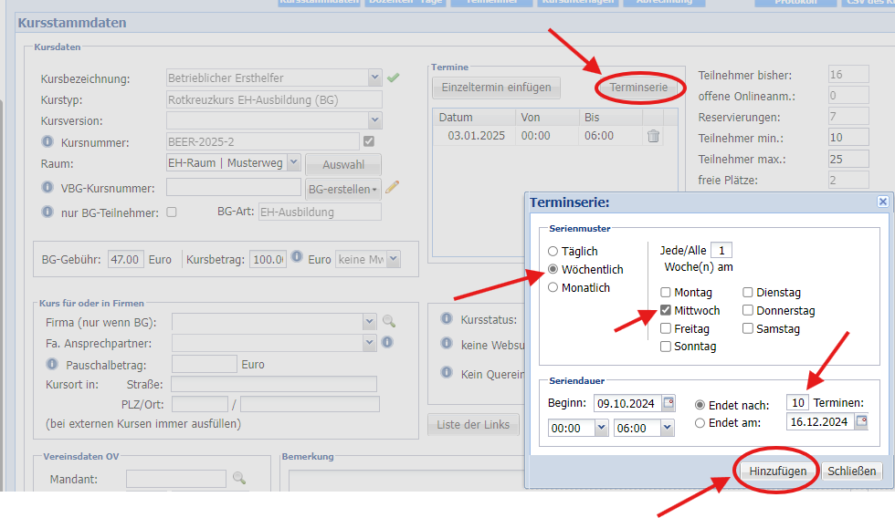Image resolution: width=895 pixels, height=518 pixels.
Task: Expand the Kursbezeichnung dropdown
Action: (x=374, y=78)
